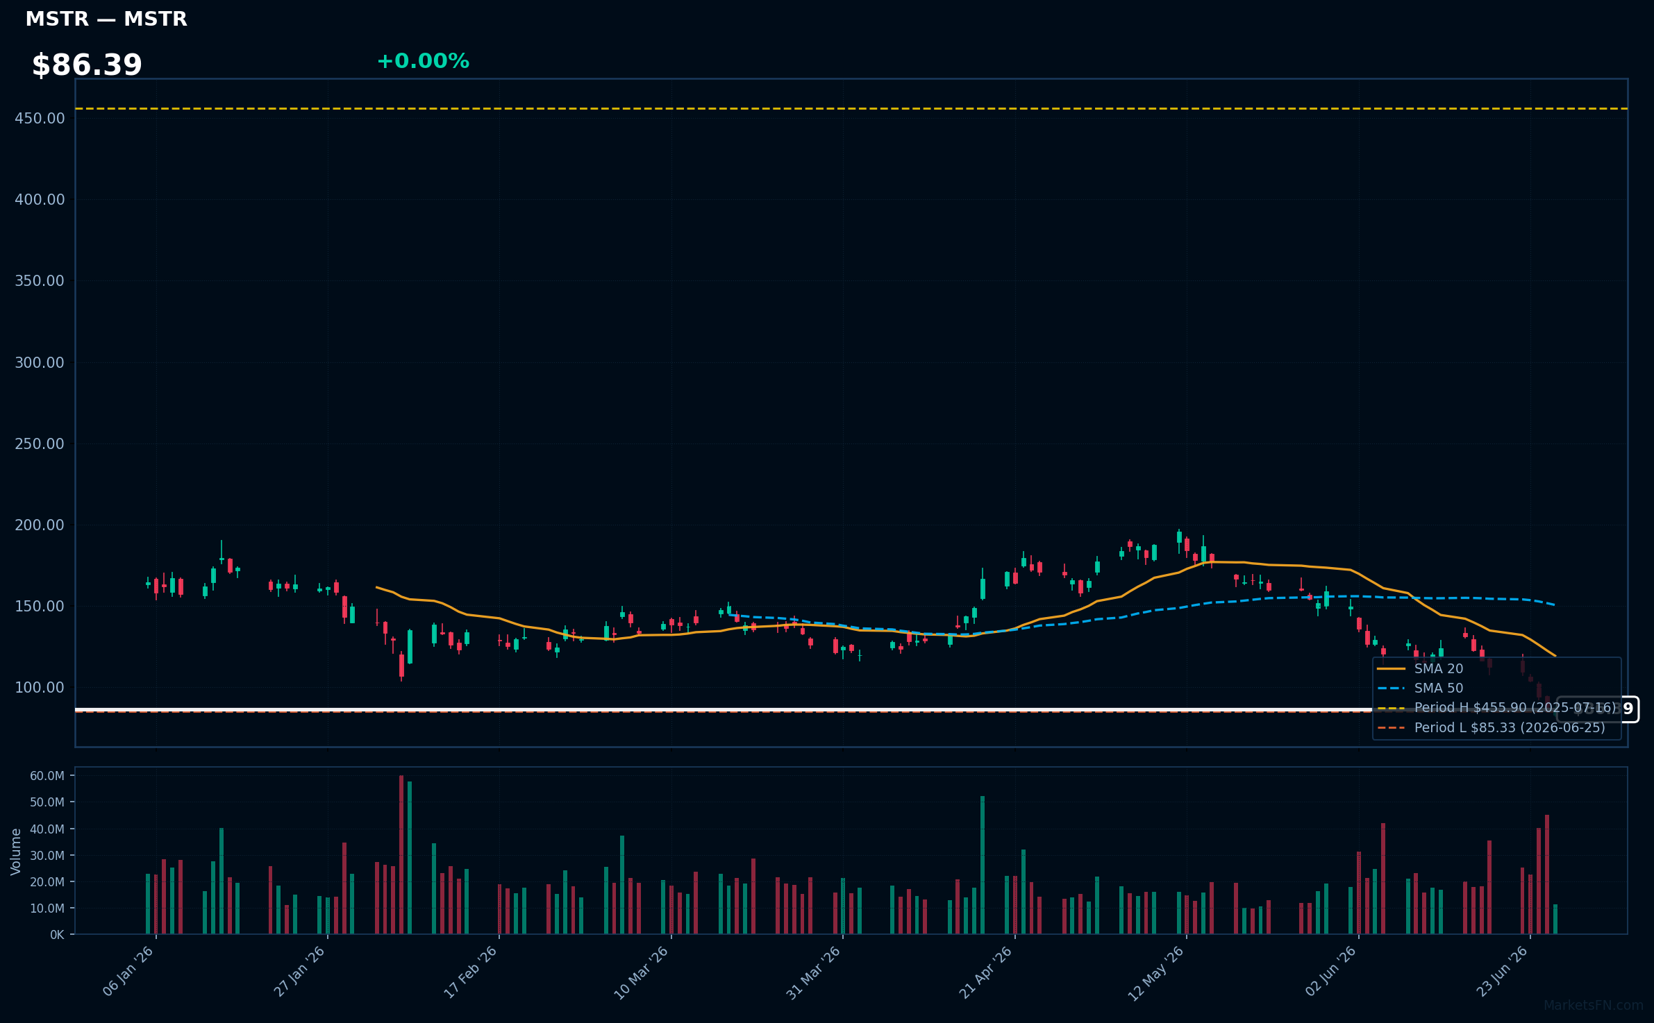Click the 21 Apr '26 date label
The width and height of the screenshot is (1654, 1023).
(x=987, y=972)
